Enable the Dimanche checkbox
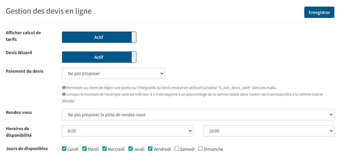 (x=201, y=148)
